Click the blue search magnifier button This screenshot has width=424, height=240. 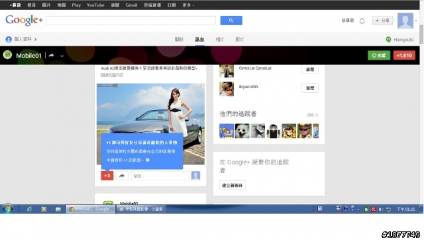point(231,21)
